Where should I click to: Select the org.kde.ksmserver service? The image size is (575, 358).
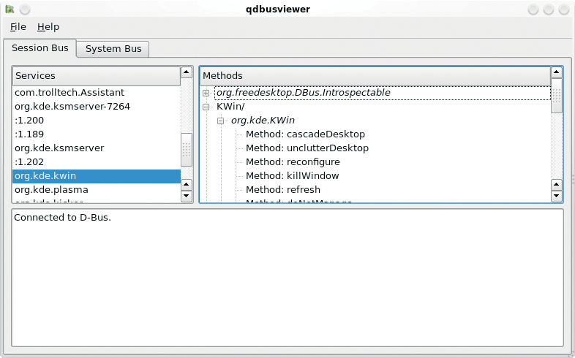click(97, 148)
